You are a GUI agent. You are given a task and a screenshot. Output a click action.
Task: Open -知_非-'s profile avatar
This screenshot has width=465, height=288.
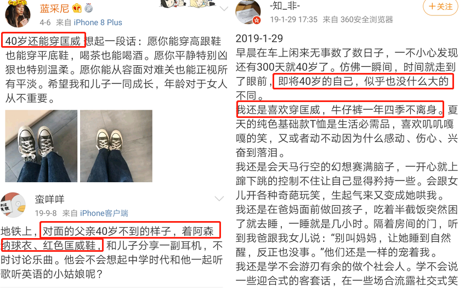[x=248, y=12]
